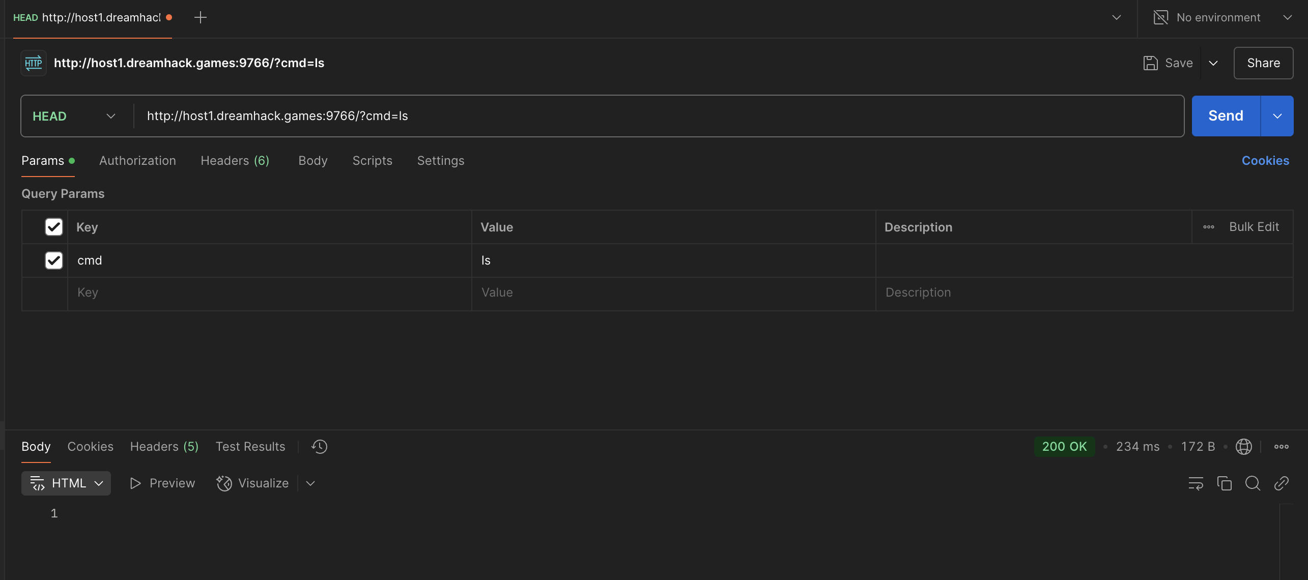Viewport: 1308px width, 580px height.
Task: Open the Test Results tab
Action: [250, 446]
